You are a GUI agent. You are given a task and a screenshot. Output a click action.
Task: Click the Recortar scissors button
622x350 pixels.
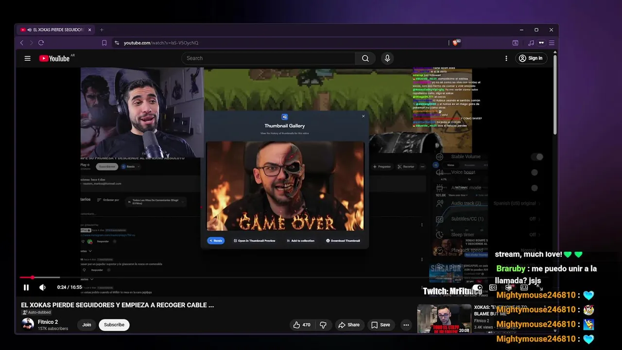tap(406, 167)
